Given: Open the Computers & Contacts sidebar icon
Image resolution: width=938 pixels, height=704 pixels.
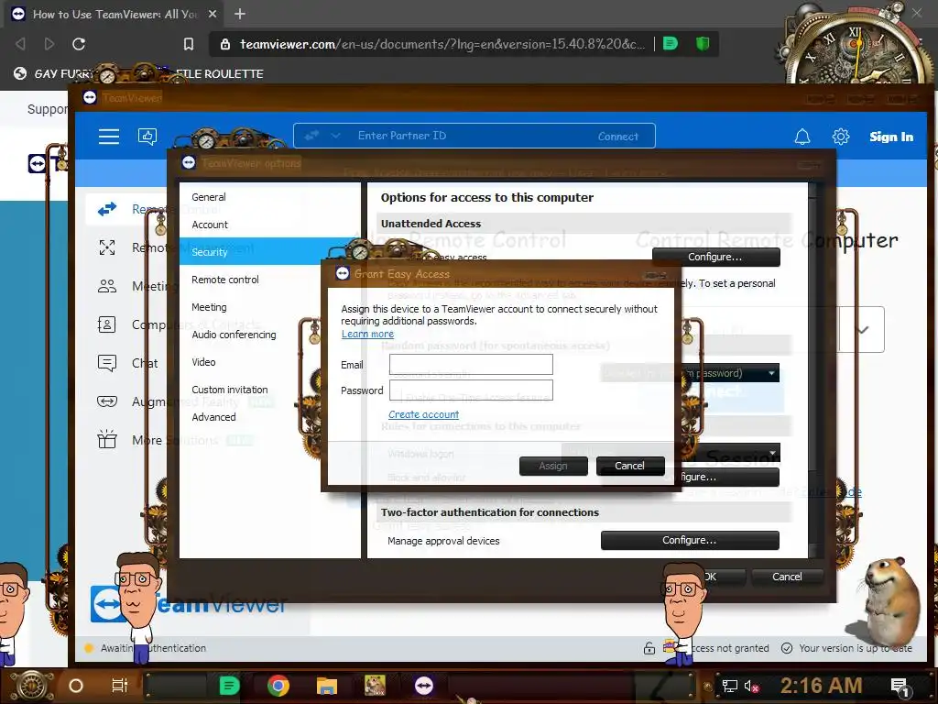Looking at the screenshot, I should point(107,324).
